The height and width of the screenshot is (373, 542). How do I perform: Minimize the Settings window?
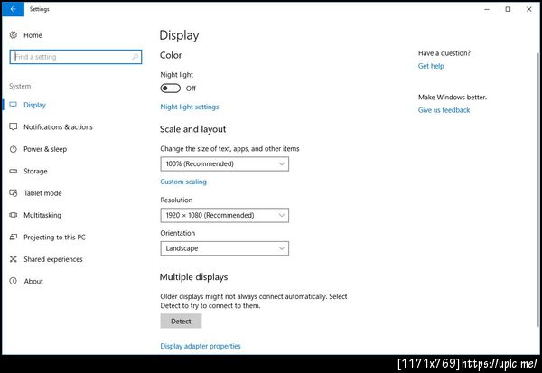click(487, 9)
